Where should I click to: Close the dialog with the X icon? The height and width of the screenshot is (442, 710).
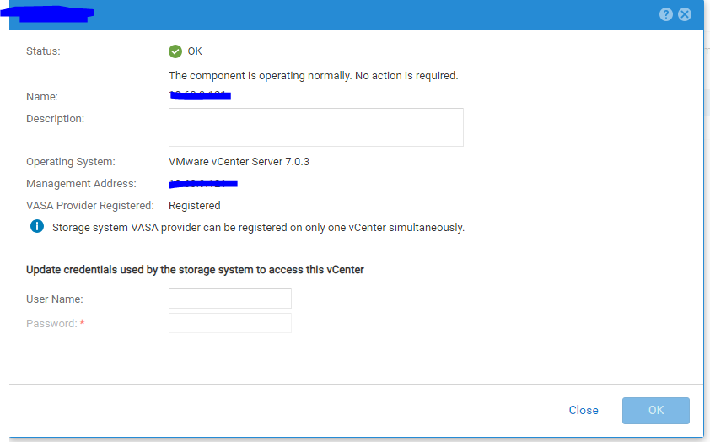tap(685, 14)
